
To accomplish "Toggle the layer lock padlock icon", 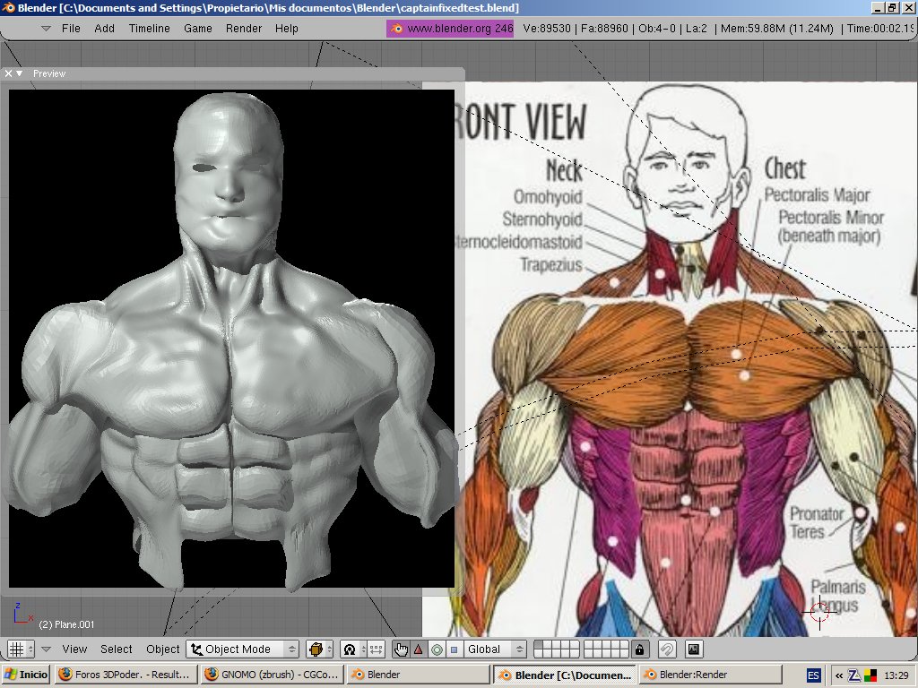I will tap(639, 649).
